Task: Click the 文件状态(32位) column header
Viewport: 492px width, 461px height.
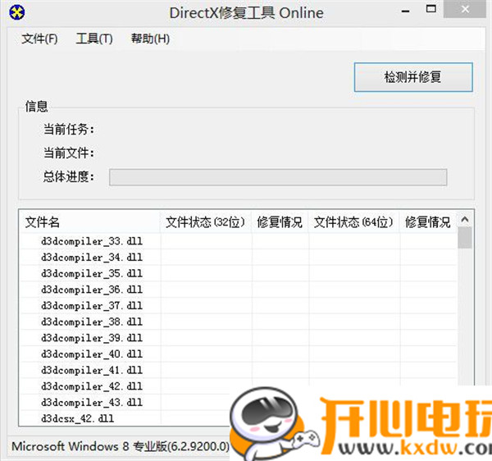Action: (x=206, y=222)
